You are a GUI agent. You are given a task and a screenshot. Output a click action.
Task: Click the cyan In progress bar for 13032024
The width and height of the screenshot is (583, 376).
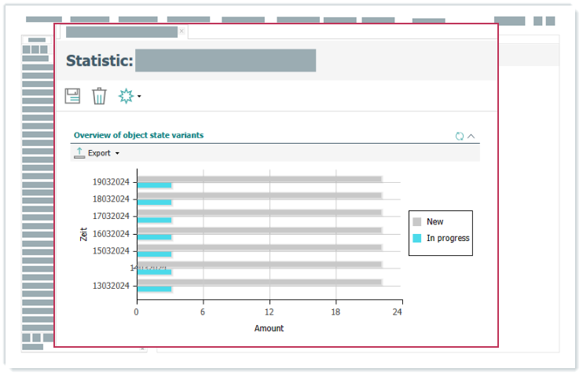[154, 289]
